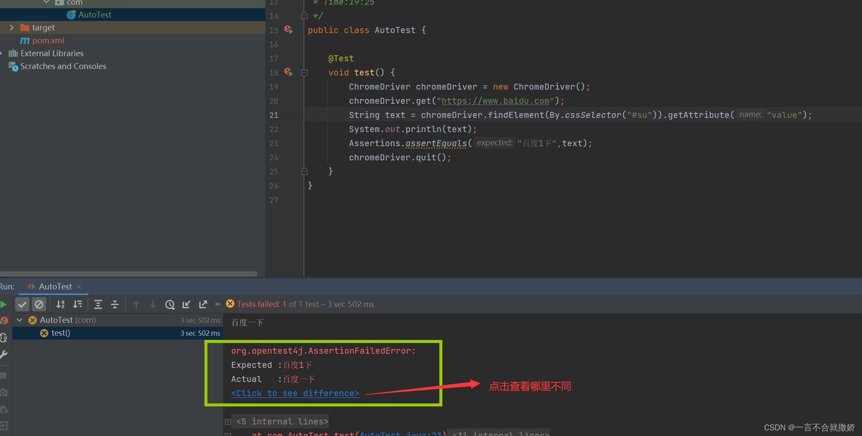
Task: Click the External Libraries icon
Action: point(13,53)
